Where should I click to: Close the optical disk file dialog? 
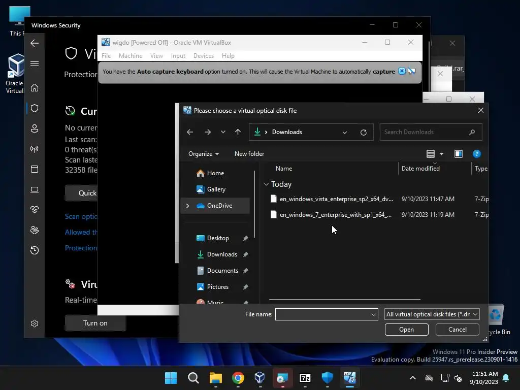click(x=480, y=110)
